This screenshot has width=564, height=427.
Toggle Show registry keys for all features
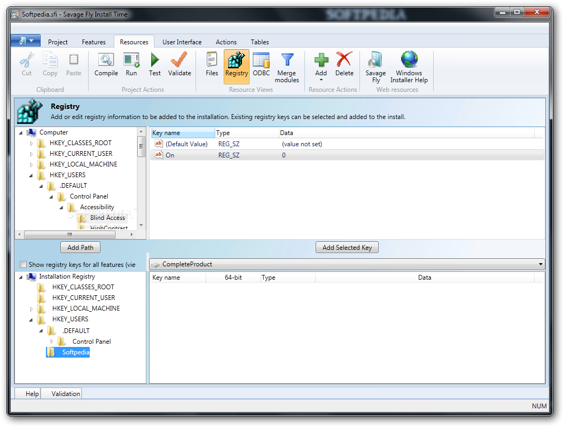pyautogui.click(x=23, y=265)
